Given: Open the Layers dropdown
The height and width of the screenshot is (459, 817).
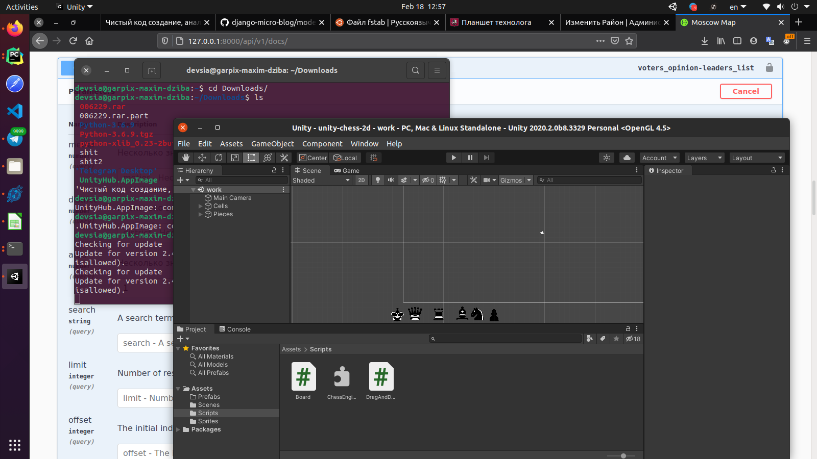Looking at the screenshot, I should [704, 158].
